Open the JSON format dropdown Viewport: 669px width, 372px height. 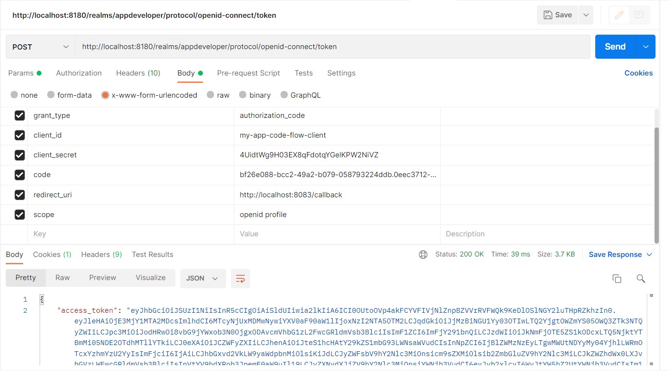(x=202, y=278)
